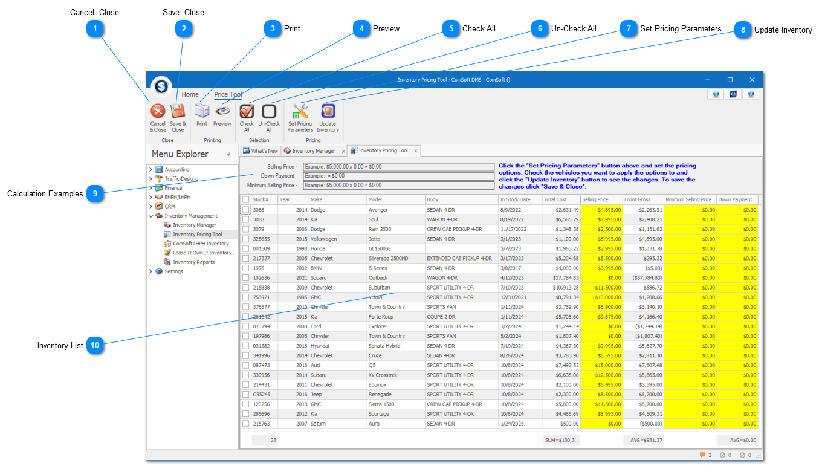
Task: Expand the Traffic/Desking tree node
Action: [150, 179]
